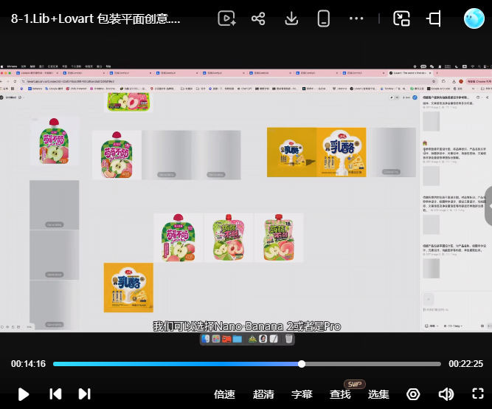
Task: Toggle fullscreen mode
Action: (x=478, y=393)
